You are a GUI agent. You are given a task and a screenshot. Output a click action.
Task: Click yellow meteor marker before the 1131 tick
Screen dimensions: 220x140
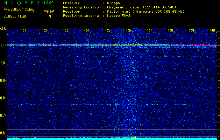point(16,138)
